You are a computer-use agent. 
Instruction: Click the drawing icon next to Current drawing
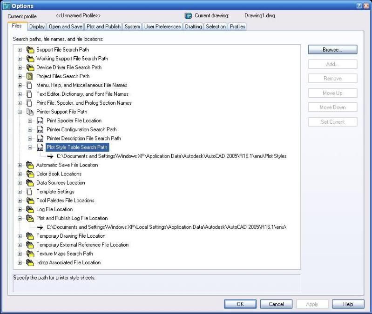188,16
